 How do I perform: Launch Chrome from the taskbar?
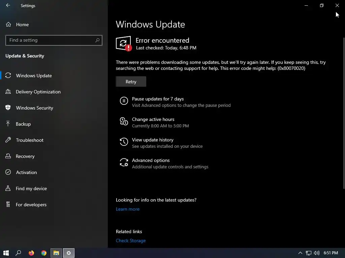[x=44, y=253]
